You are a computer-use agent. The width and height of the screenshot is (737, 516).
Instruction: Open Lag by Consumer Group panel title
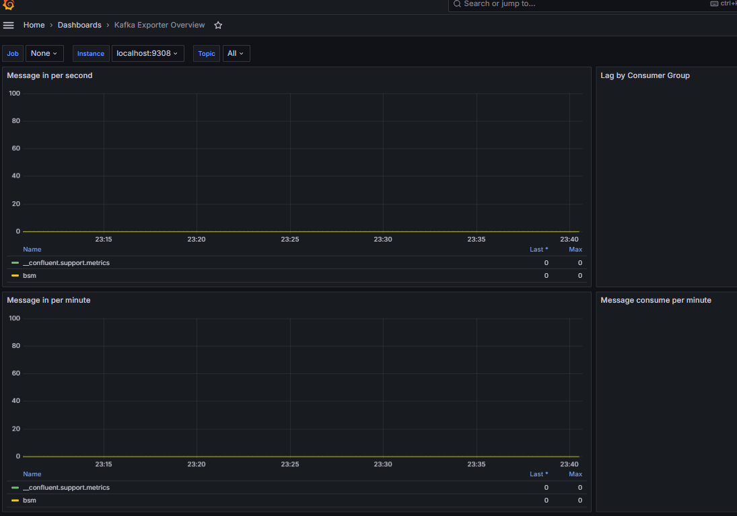(x=645, y=75)
